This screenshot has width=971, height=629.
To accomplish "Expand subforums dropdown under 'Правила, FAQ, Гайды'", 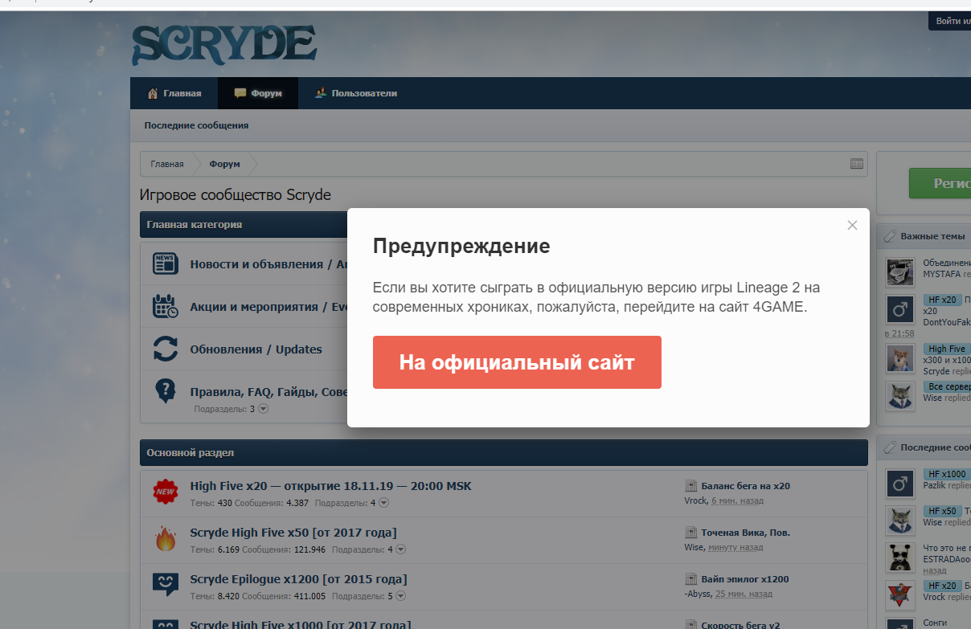I will (x=263, y=409).
